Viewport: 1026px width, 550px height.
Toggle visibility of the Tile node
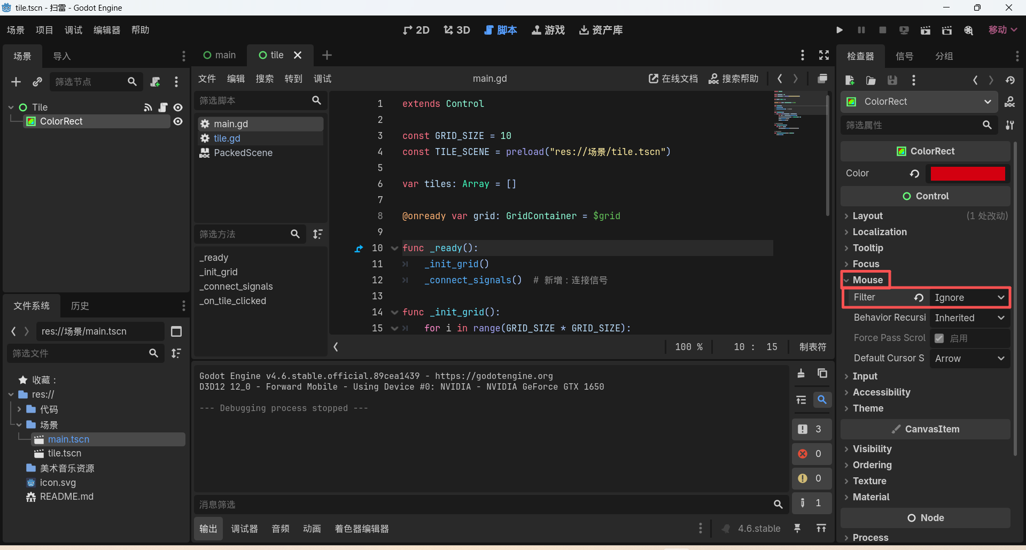178,107
